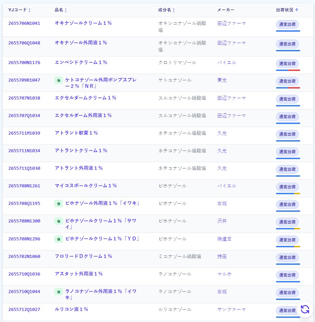This screenshot has height=322, width=315.
Task: Select maker 持田
Action: 222,257
